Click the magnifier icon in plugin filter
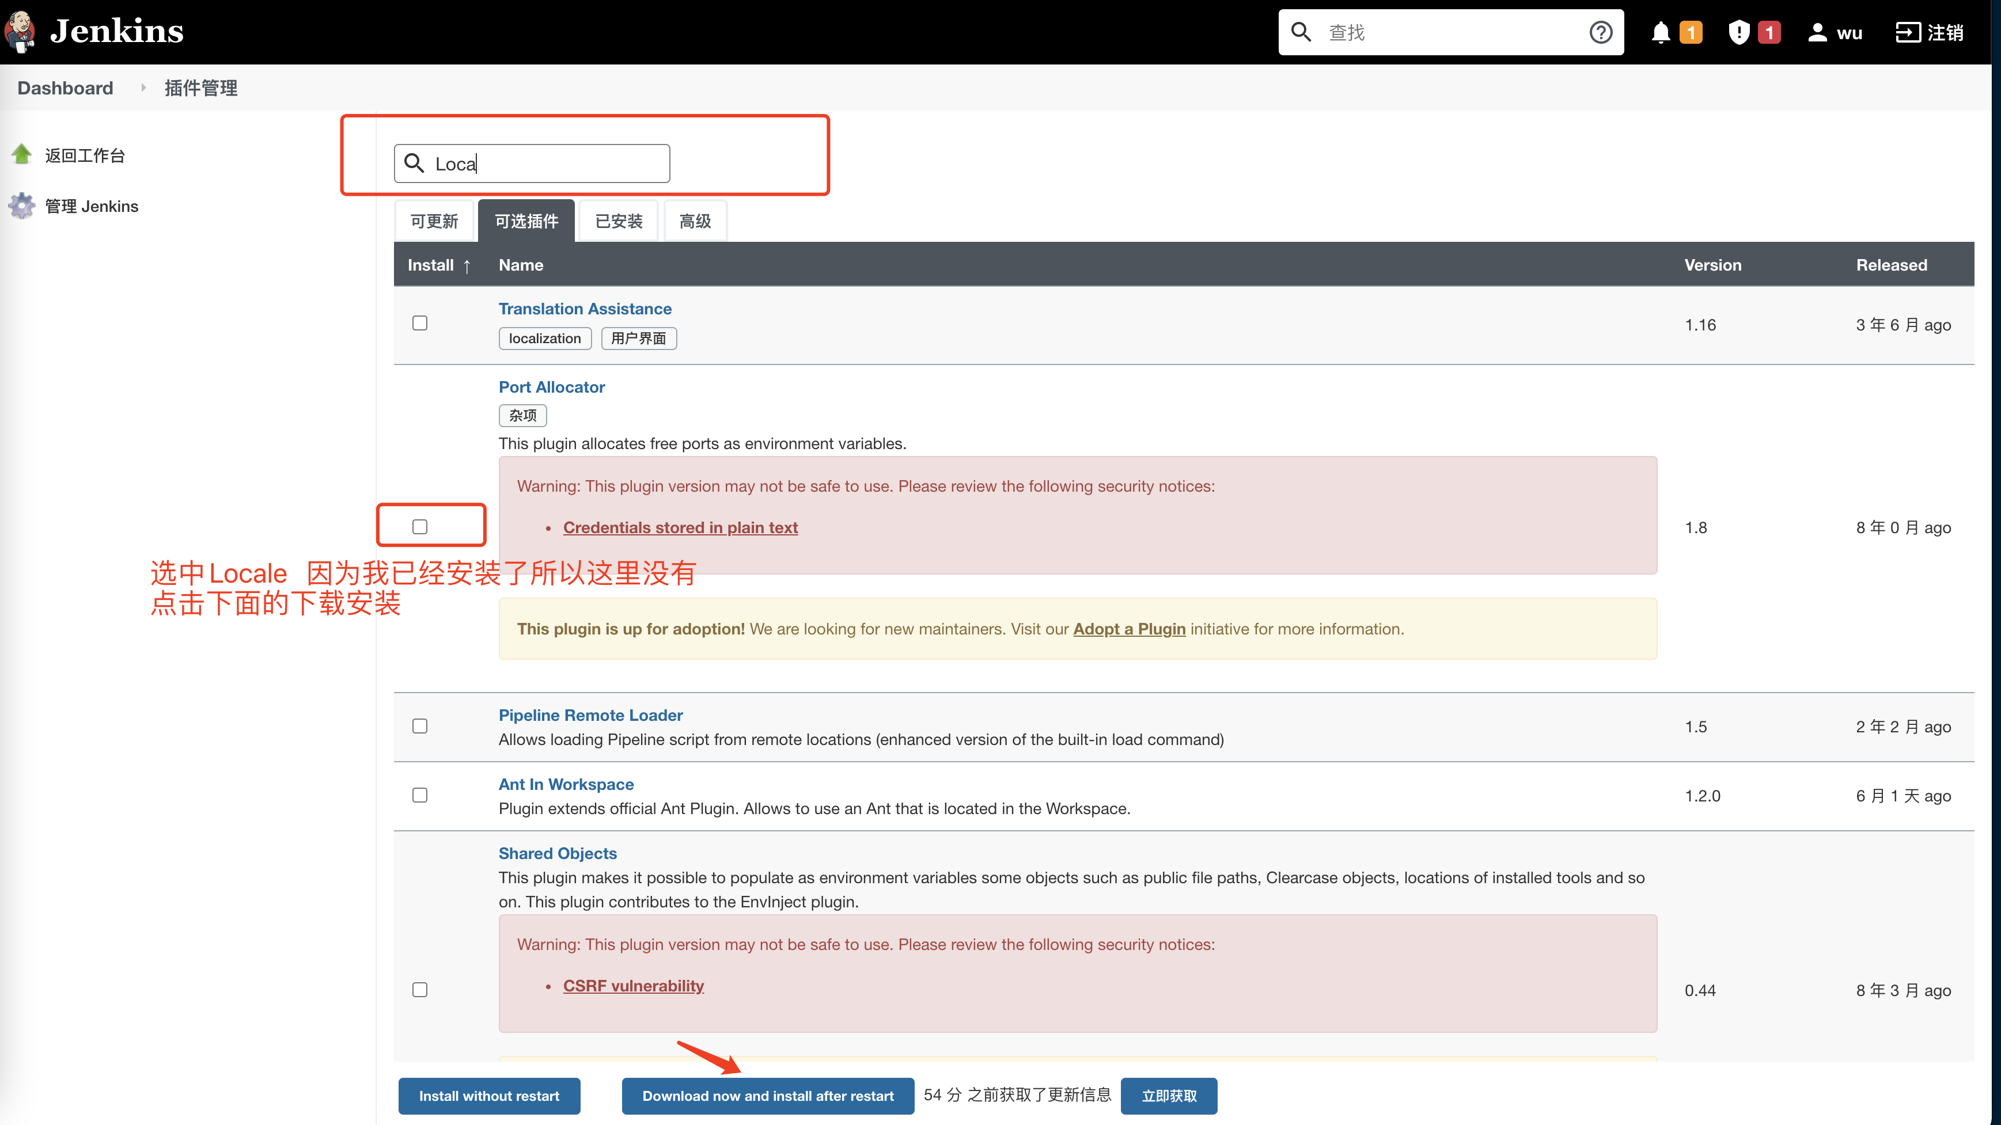The width and height of the screenshot is (2001, 1125). click(414, 163)
